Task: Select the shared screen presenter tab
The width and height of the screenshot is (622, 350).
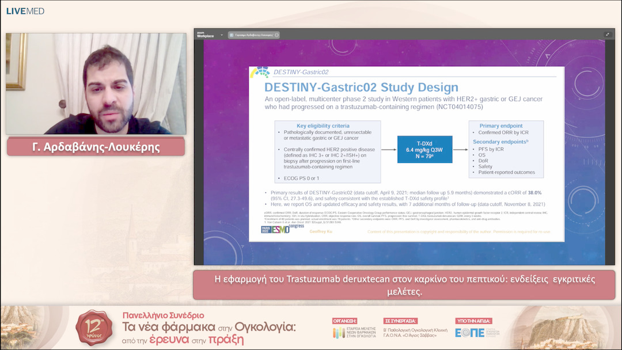Action: click(252, 35)
